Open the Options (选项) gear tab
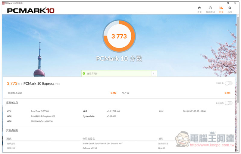 tap(230, 10)
